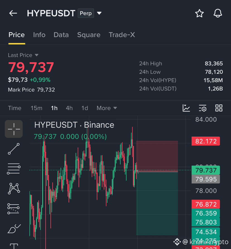Select the long/short position projection tool
This screenshot has width=231, height=249.
click(x=13, y=209)
